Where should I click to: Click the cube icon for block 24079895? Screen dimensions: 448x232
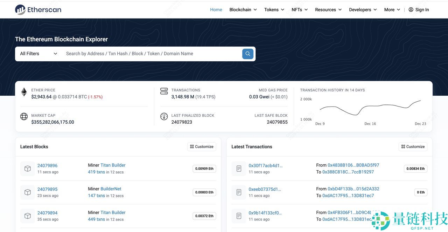[27, 192]
